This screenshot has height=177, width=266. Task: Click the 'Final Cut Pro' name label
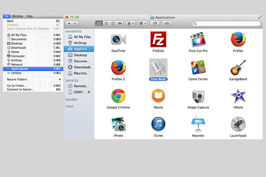click(198, 51)
